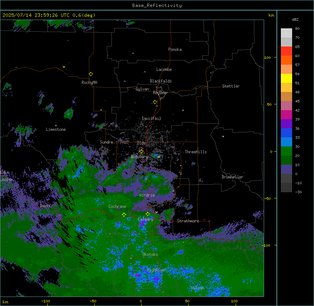
Task: Click the Lake Louise label
Action: point(6,176)
